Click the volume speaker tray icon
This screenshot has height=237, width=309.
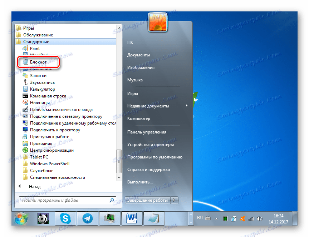point(260,218)
